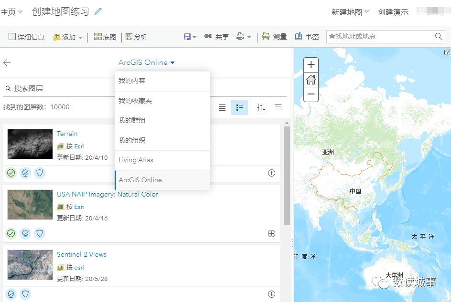Zoom out on the map
This screenshot has width=451, height=302.
tap(311, 94)
